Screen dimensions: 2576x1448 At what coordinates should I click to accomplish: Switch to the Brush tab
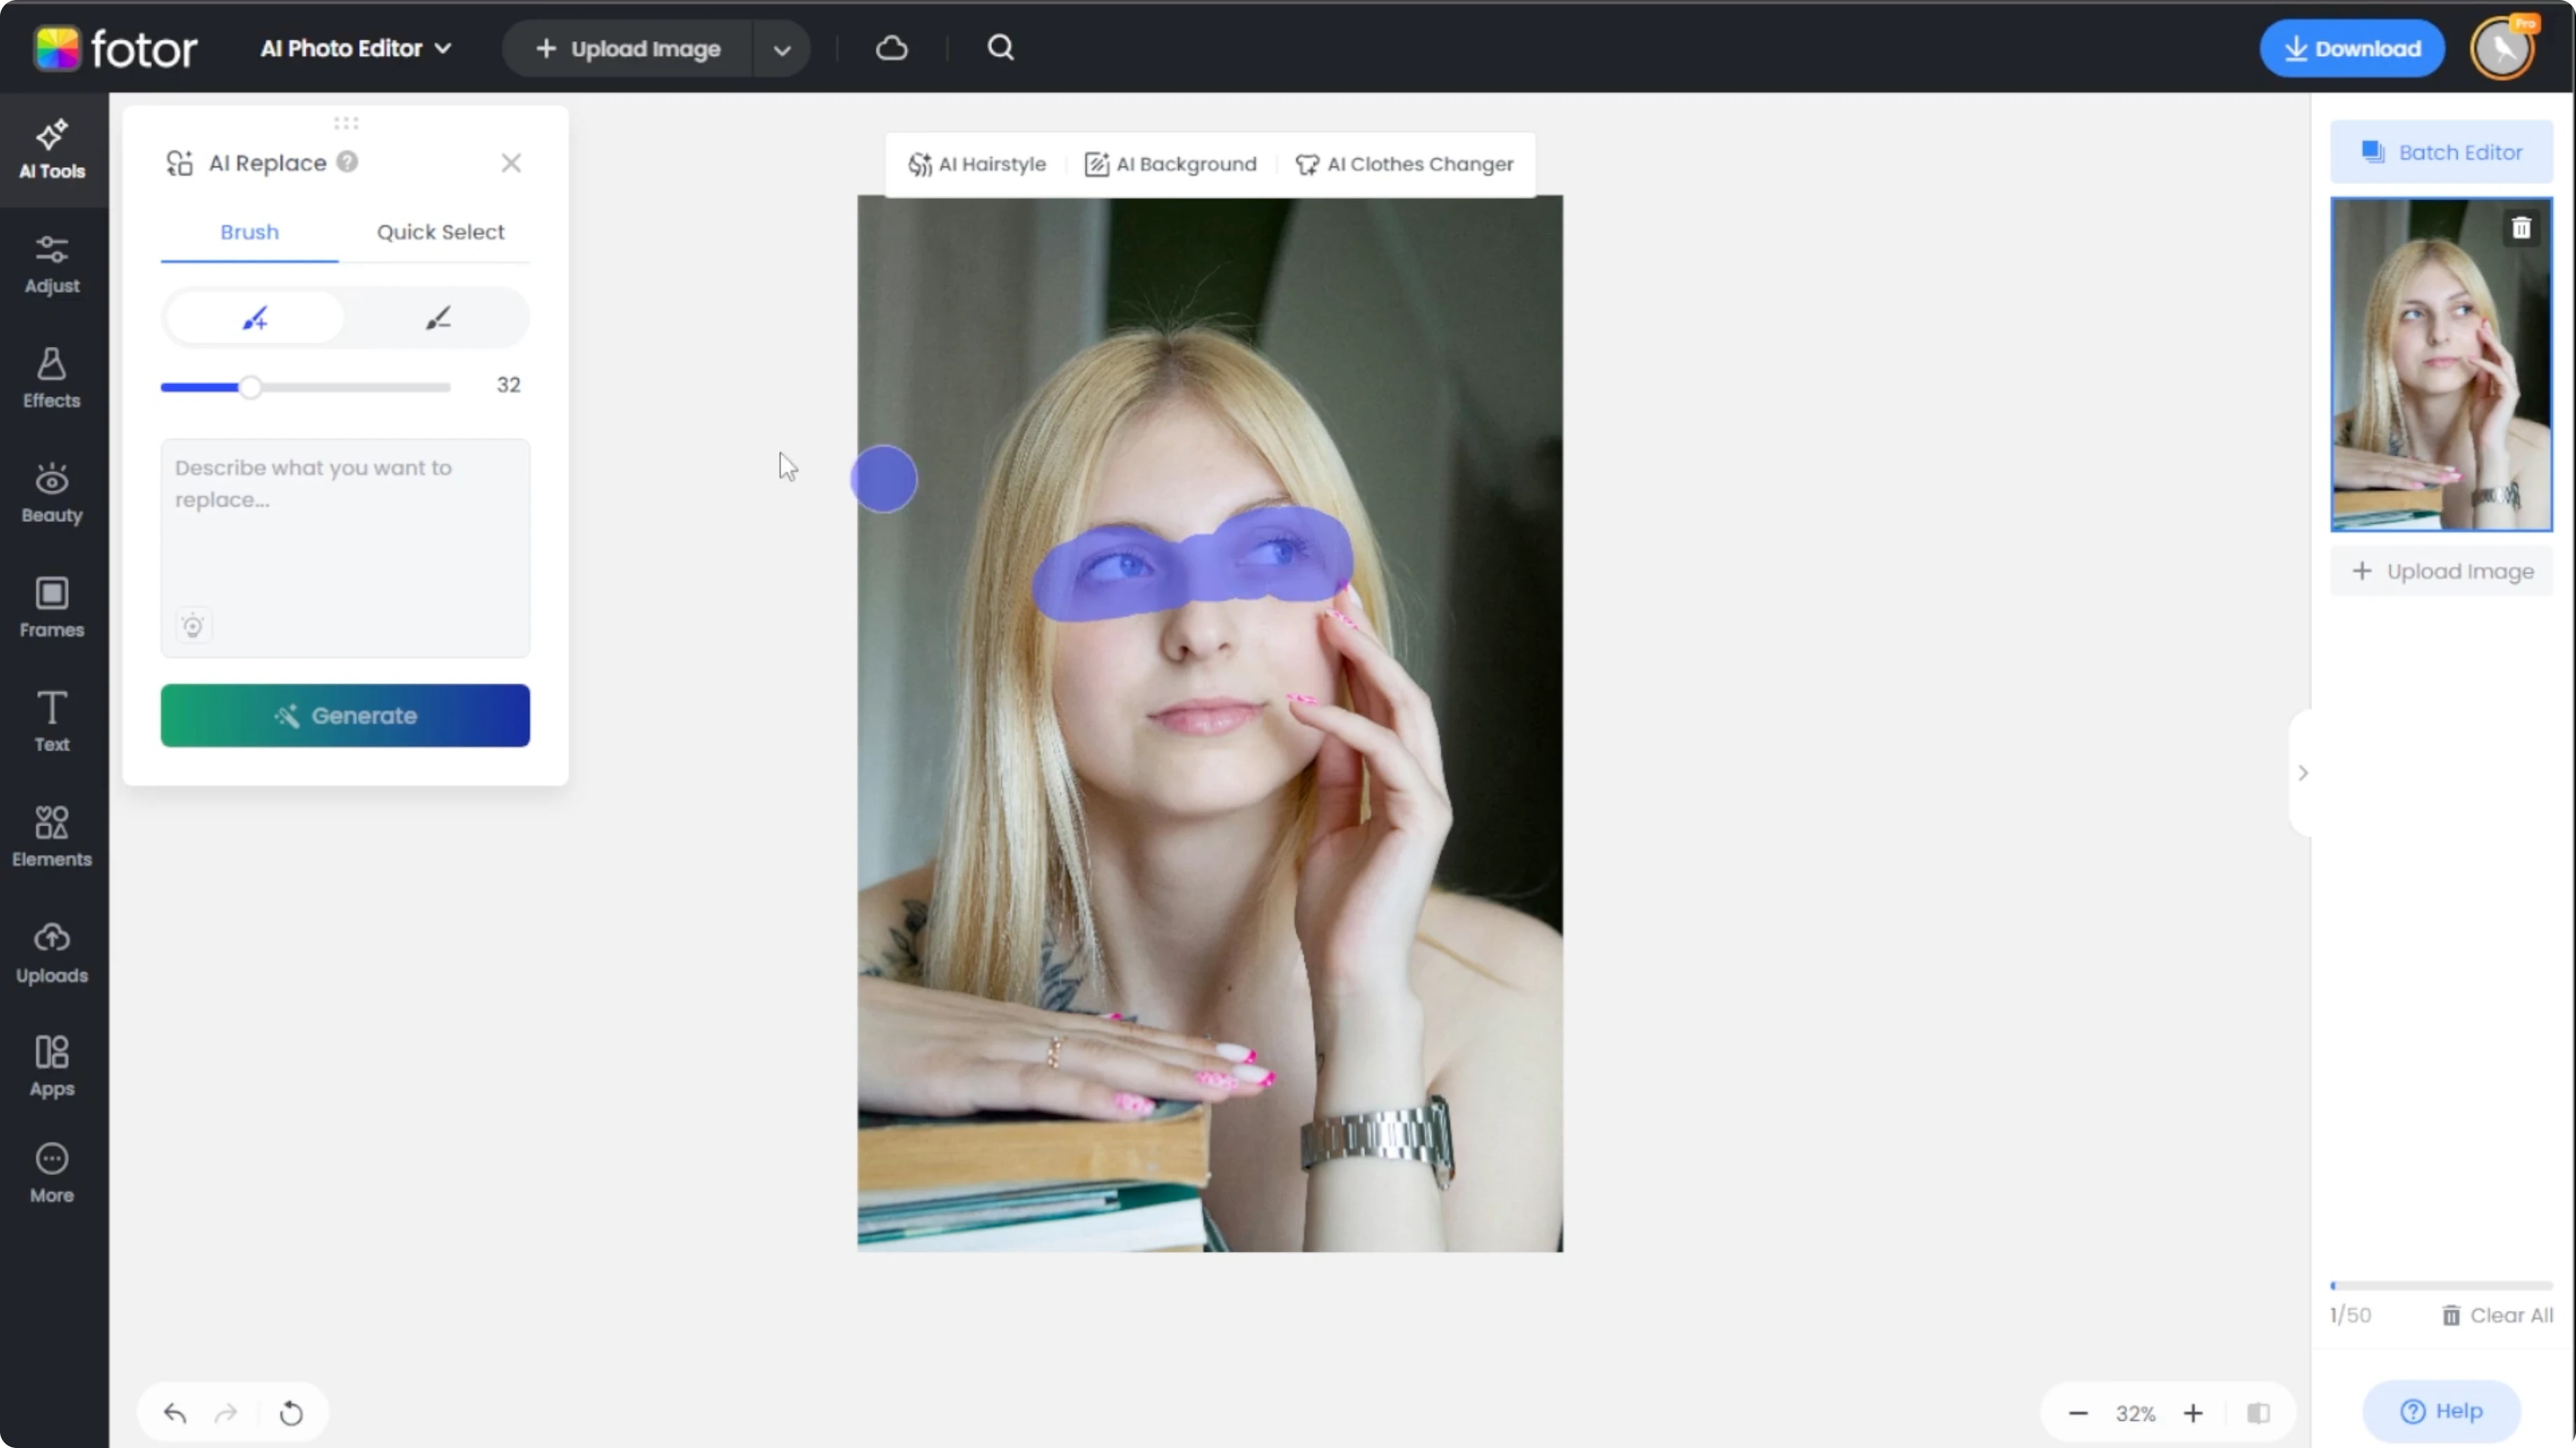coord(249,232)
